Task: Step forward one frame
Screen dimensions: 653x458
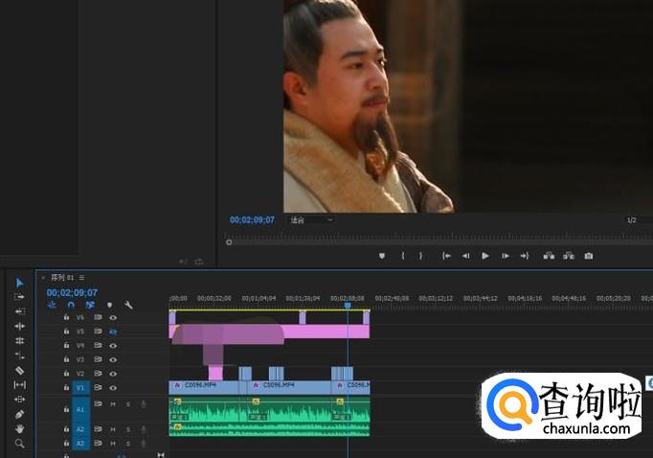Action: tap(505, 256)
